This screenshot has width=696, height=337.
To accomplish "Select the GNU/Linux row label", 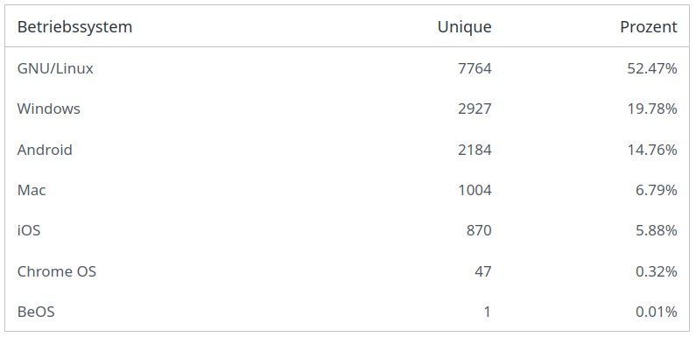I will [55, 68].
